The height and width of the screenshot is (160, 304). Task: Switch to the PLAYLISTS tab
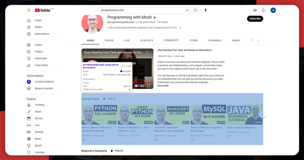pyautogui.click(x=147, y=40)
